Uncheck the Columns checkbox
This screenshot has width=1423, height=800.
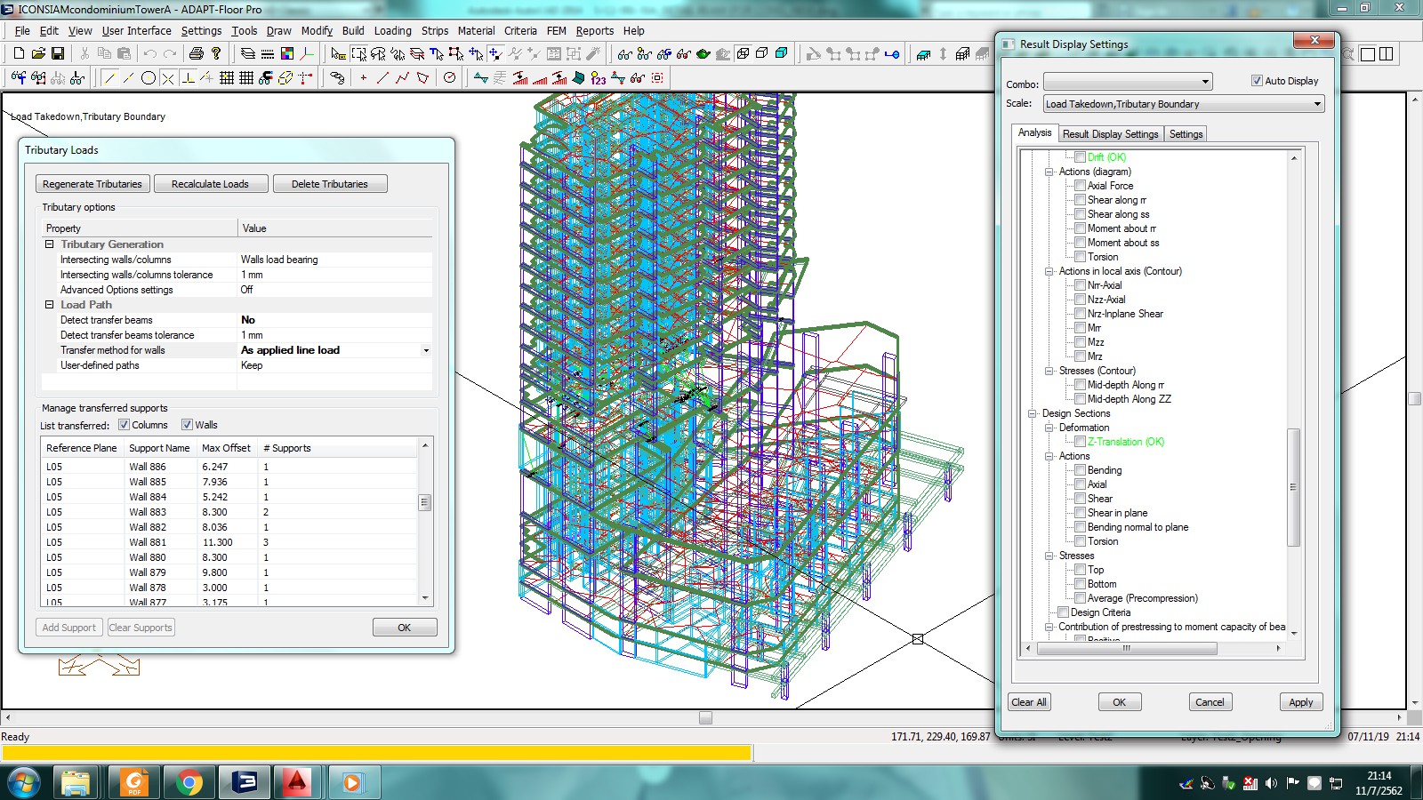coord(125,425)
